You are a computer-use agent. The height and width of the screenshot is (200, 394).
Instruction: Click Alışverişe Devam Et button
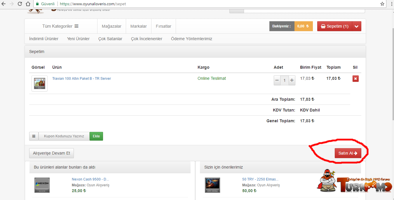click(x=51, y=153)
